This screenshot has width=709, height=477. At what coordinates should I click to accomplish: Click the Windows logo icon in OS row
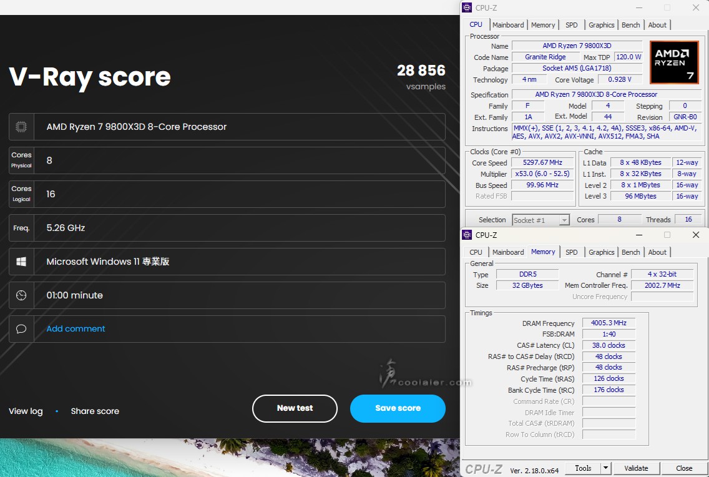coord(21,262)
